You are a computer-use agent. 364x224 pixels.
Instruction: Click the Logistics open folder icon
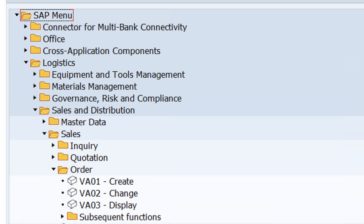35,63
